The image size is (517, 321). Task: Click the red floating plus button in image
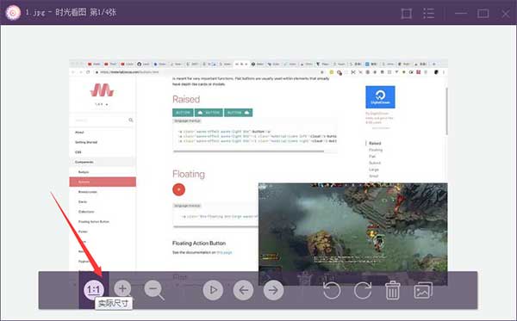pos(178,189)
